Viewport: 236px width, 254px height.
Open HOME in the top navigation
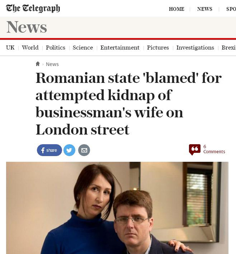point(176,9)
